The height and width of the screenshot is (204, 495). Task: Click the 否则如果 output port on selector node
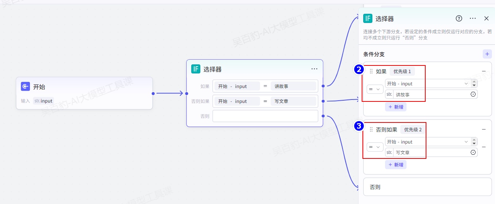click(x=323, y=101)
